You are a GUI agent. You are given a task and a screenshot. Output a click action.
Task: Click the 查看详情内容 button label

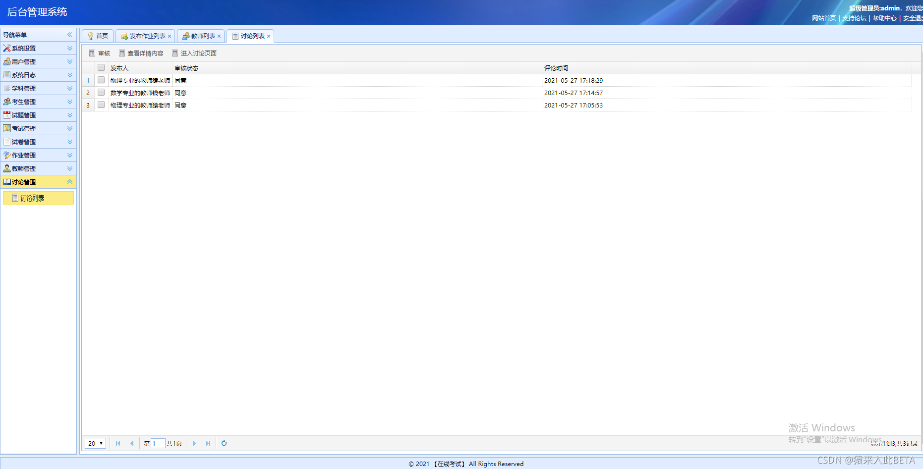[x=145, y=53]
